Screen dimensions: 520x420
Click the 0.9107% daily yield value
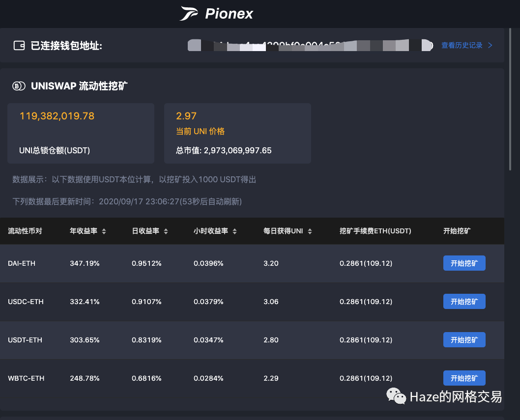coord(146,302)
